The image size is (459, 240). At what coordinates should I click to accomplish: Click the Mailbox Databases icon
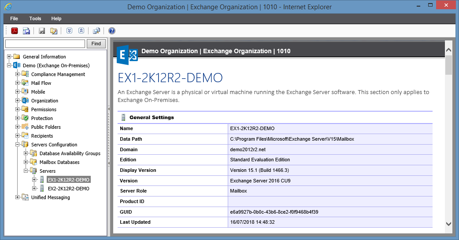click(x=33, y=162)
